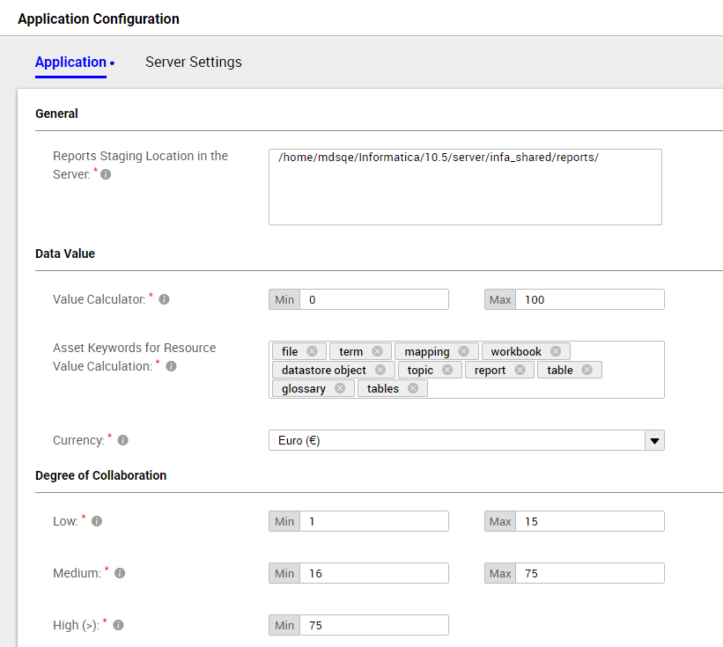This screenshot has width=723, height=647.
Task: Click the Reports Staging Location text area
Action: [x=465, y=187]
